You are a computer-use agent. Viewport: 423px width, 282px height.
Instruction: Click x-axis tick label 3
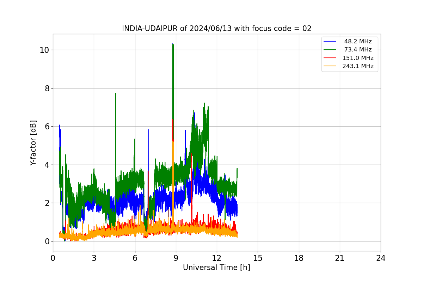coord(94,258)
